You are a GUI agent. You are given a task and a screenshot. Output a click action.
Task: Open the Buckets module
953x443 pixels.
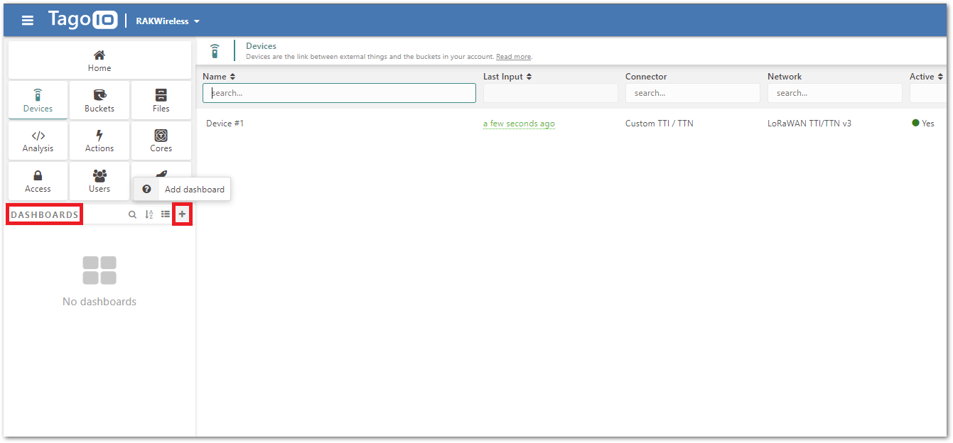tap(99, 100)
